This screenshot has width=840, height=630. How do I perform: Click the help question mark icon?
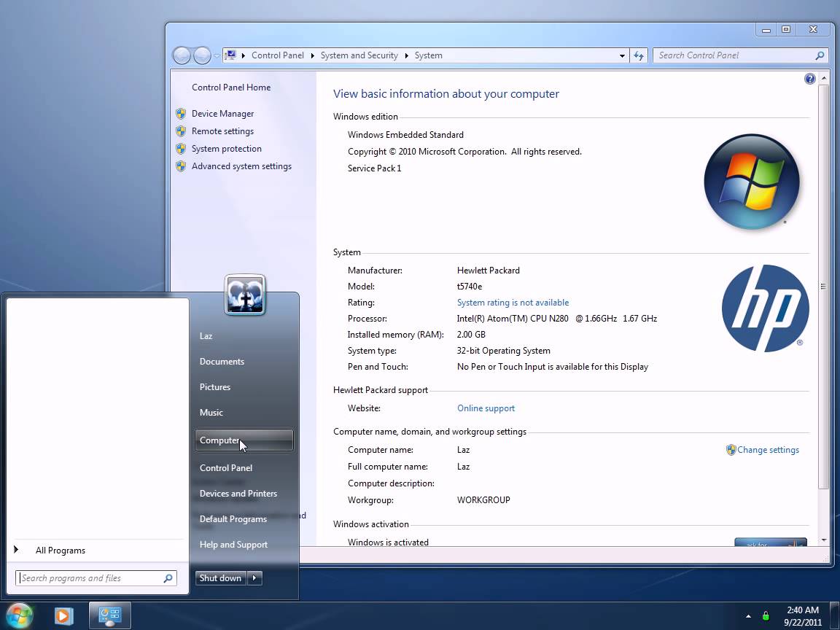point(809,79)
